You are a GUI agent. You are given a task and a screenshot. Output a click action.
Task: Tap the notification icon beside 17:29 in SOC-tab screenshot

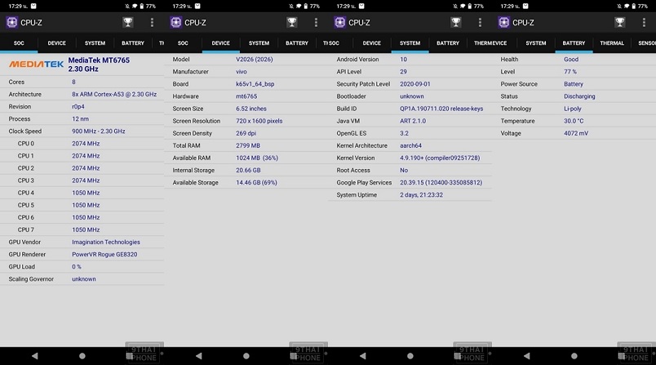click(x=33, y=6)
